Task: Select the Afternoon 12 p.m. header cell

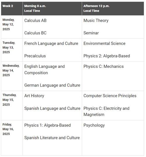Action: [x=113, y=8]
